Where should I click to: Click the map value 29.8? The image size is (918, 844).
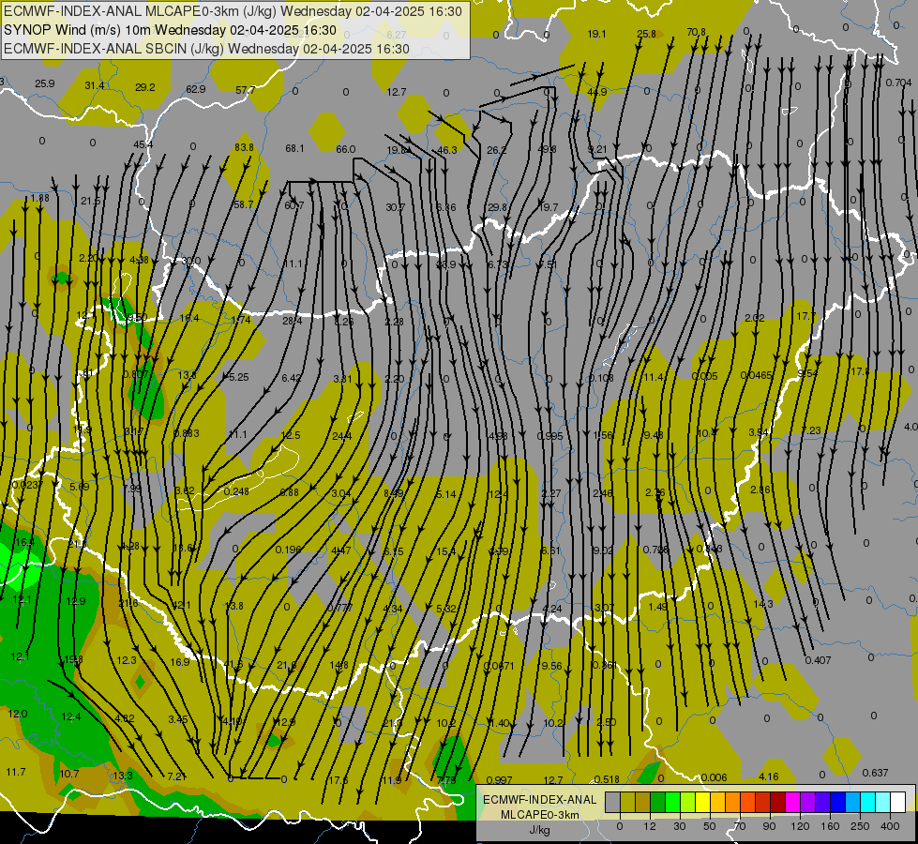tap(497, 206)
